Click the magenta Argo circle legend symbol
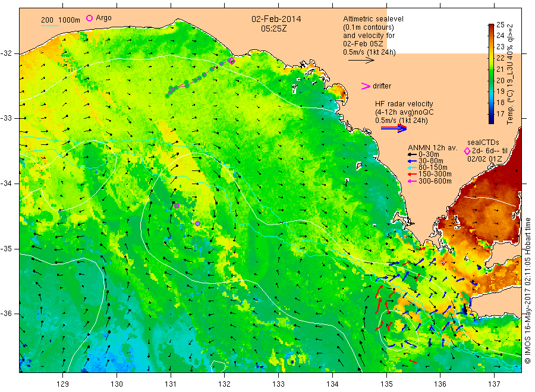The image size is (535, 392). pyautogui.click(x=89, y=18)
